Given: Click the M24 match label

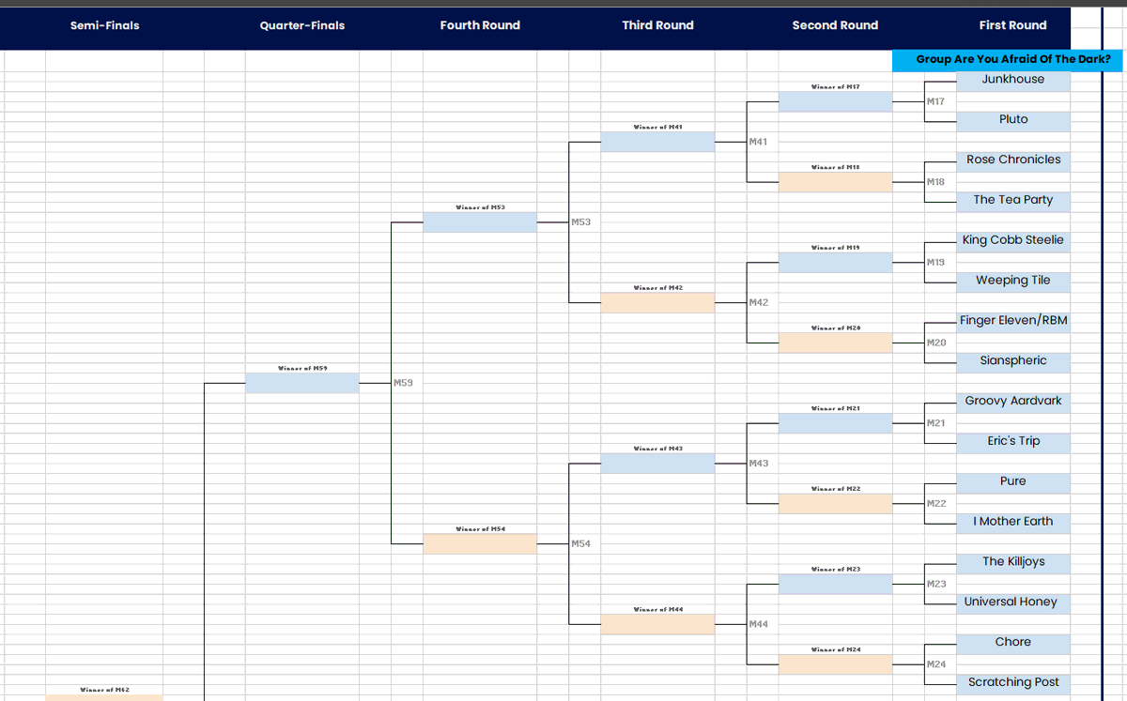Looking at the screenshot, I should [936, 664].
